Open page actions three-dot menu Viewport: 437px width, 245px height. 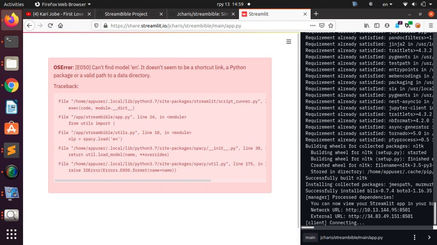[313, 26]
